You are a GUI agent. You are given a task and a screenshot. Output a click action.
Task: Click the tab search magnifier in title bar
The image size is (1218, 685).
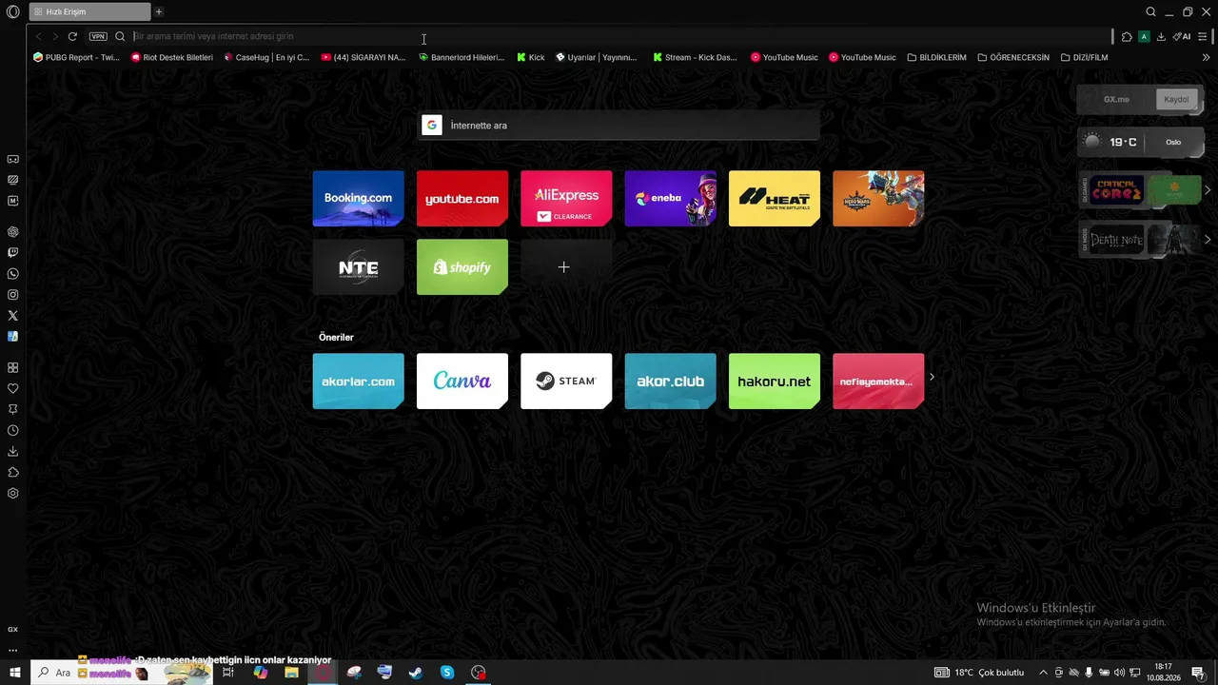(x=1150, y=12)
